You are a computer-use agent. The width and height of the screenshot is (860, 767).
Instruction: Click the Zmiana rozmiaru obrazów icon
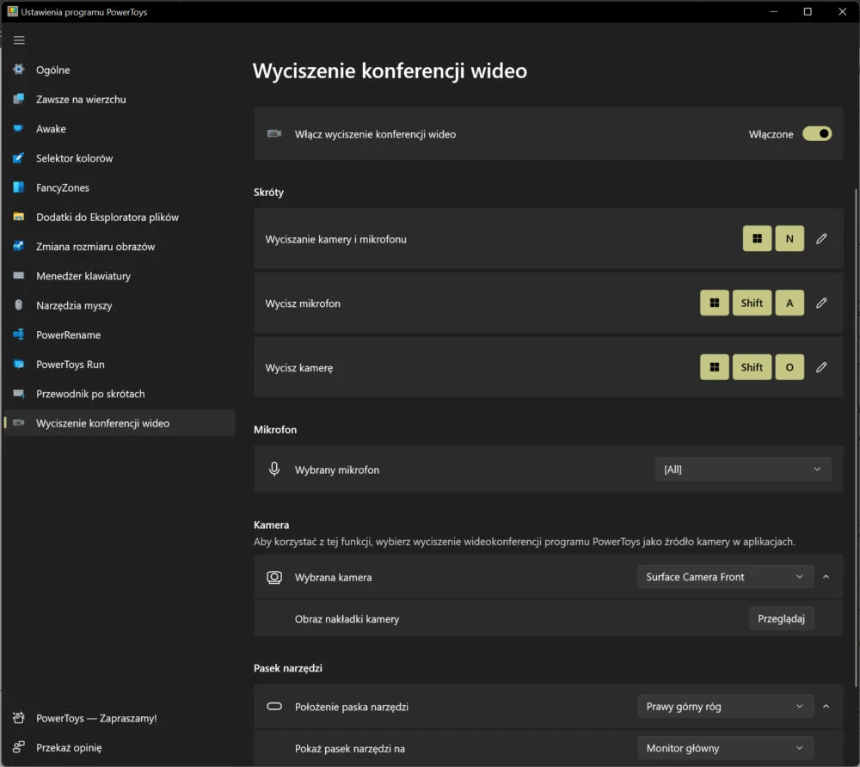[x=19, y=246]
